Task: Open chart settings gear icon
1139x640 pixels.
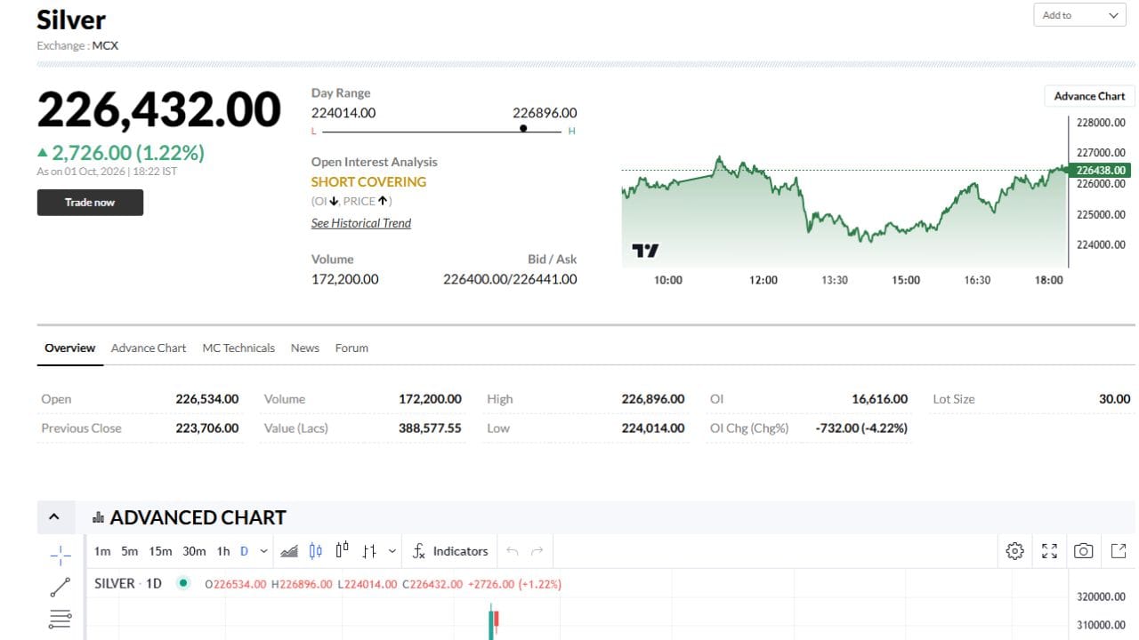Action: click(1014, 551)
